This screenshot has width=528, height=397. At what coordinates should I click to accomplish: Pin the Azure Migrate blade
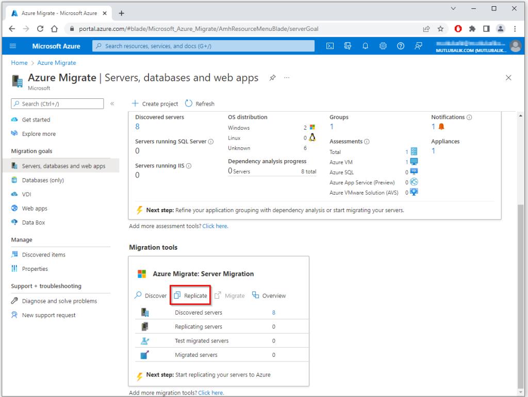pyautogui.click(x=272, y=78)
